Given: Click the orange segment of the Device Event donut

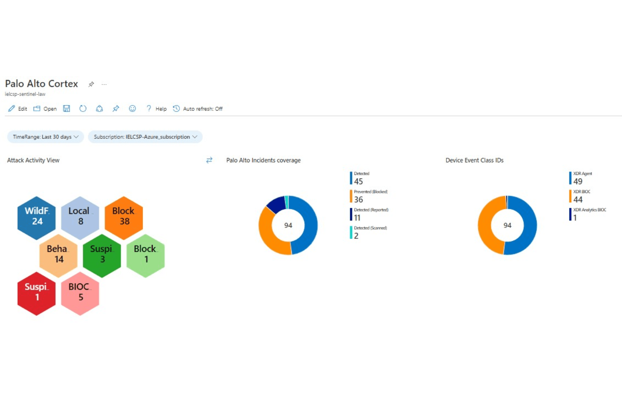Looking at the screenshot, I should (485, 225).
